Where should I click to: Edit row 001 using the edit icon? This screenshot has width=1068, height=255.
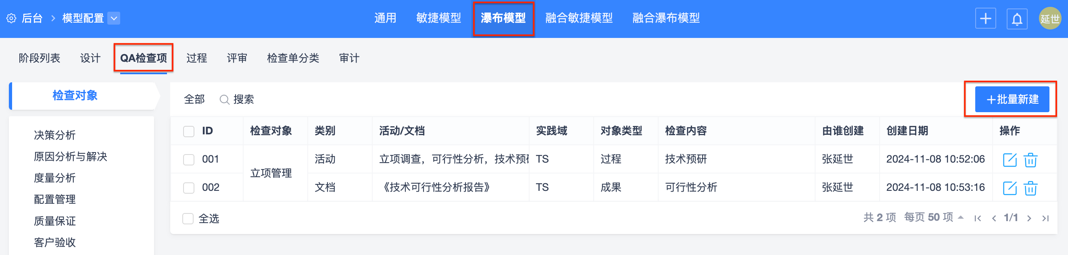click(1009, 160)
